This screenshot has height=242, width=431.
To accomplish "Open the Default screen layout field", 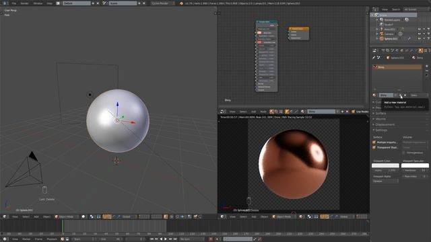I will tap(76, 3).
